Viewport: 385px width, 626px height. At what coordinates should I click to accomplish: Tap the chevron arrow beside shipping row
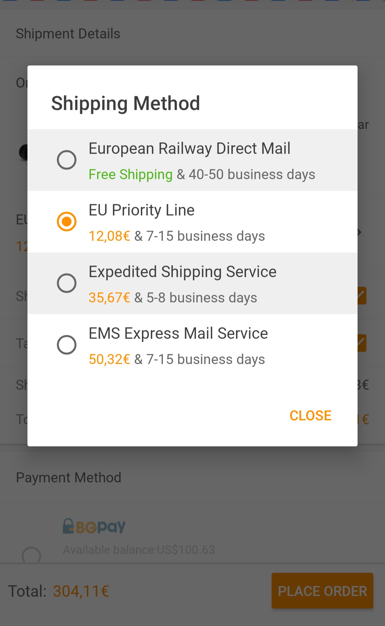(x=360, y=232)
